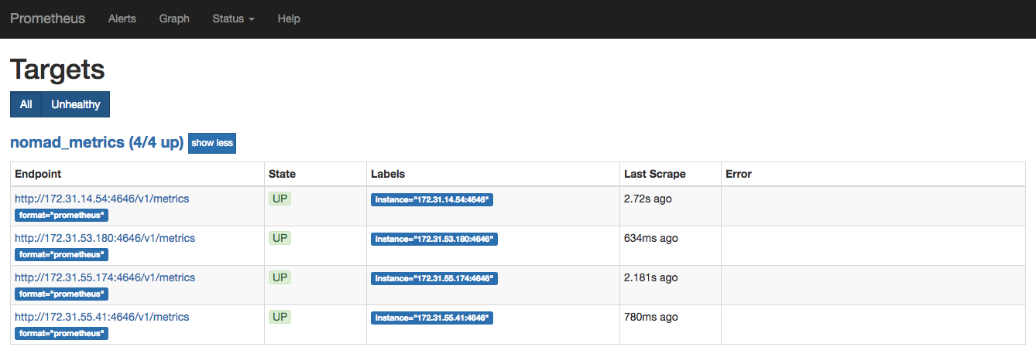The width and height of the screenshot is (1036, 357).
Task: Collapse nomad_metrics with show less
Action: (212, 143)
